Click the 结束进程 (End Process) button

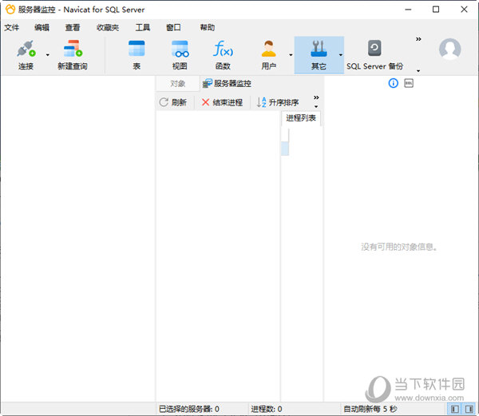coord(222,102)
